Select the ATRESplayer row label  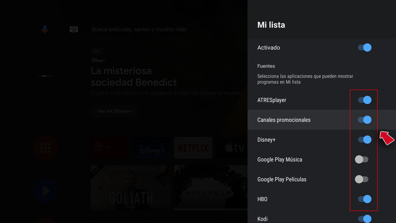pos(272,100)
